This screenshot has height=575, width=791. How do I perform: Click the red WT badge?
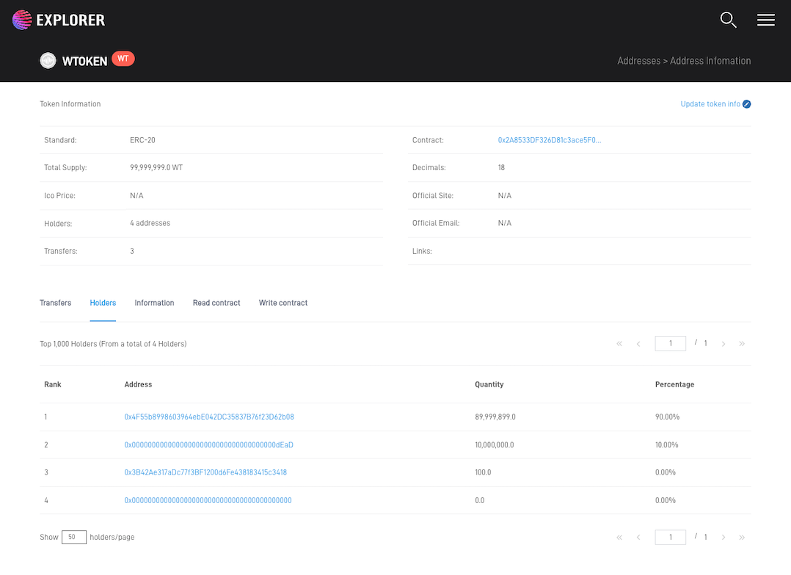click(123, 59)
